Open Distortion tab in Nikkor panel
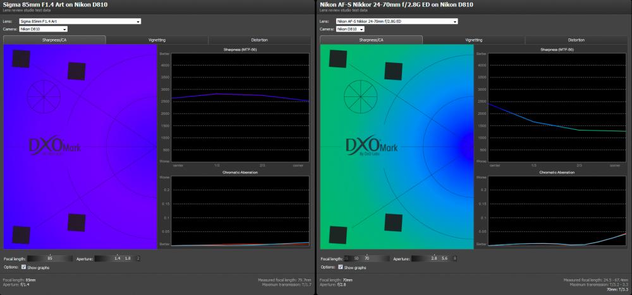 click(576, 40)
